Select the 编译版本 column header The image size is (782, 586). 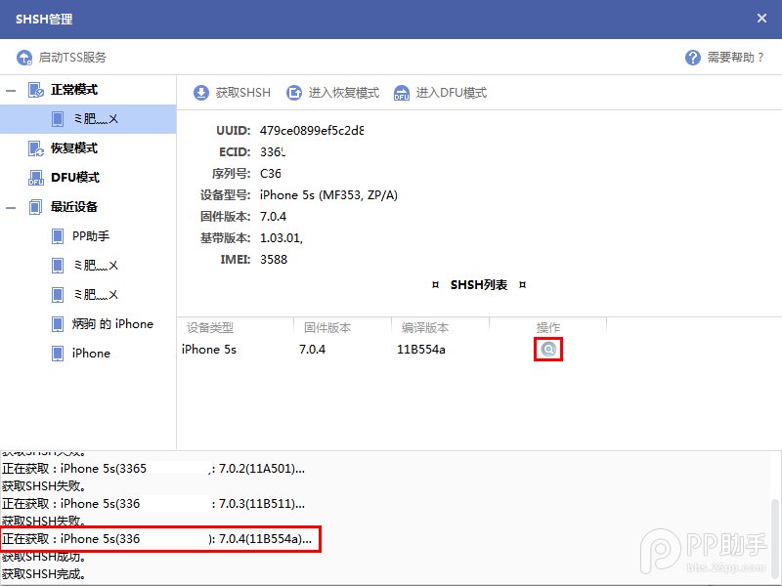pos(425,327)
